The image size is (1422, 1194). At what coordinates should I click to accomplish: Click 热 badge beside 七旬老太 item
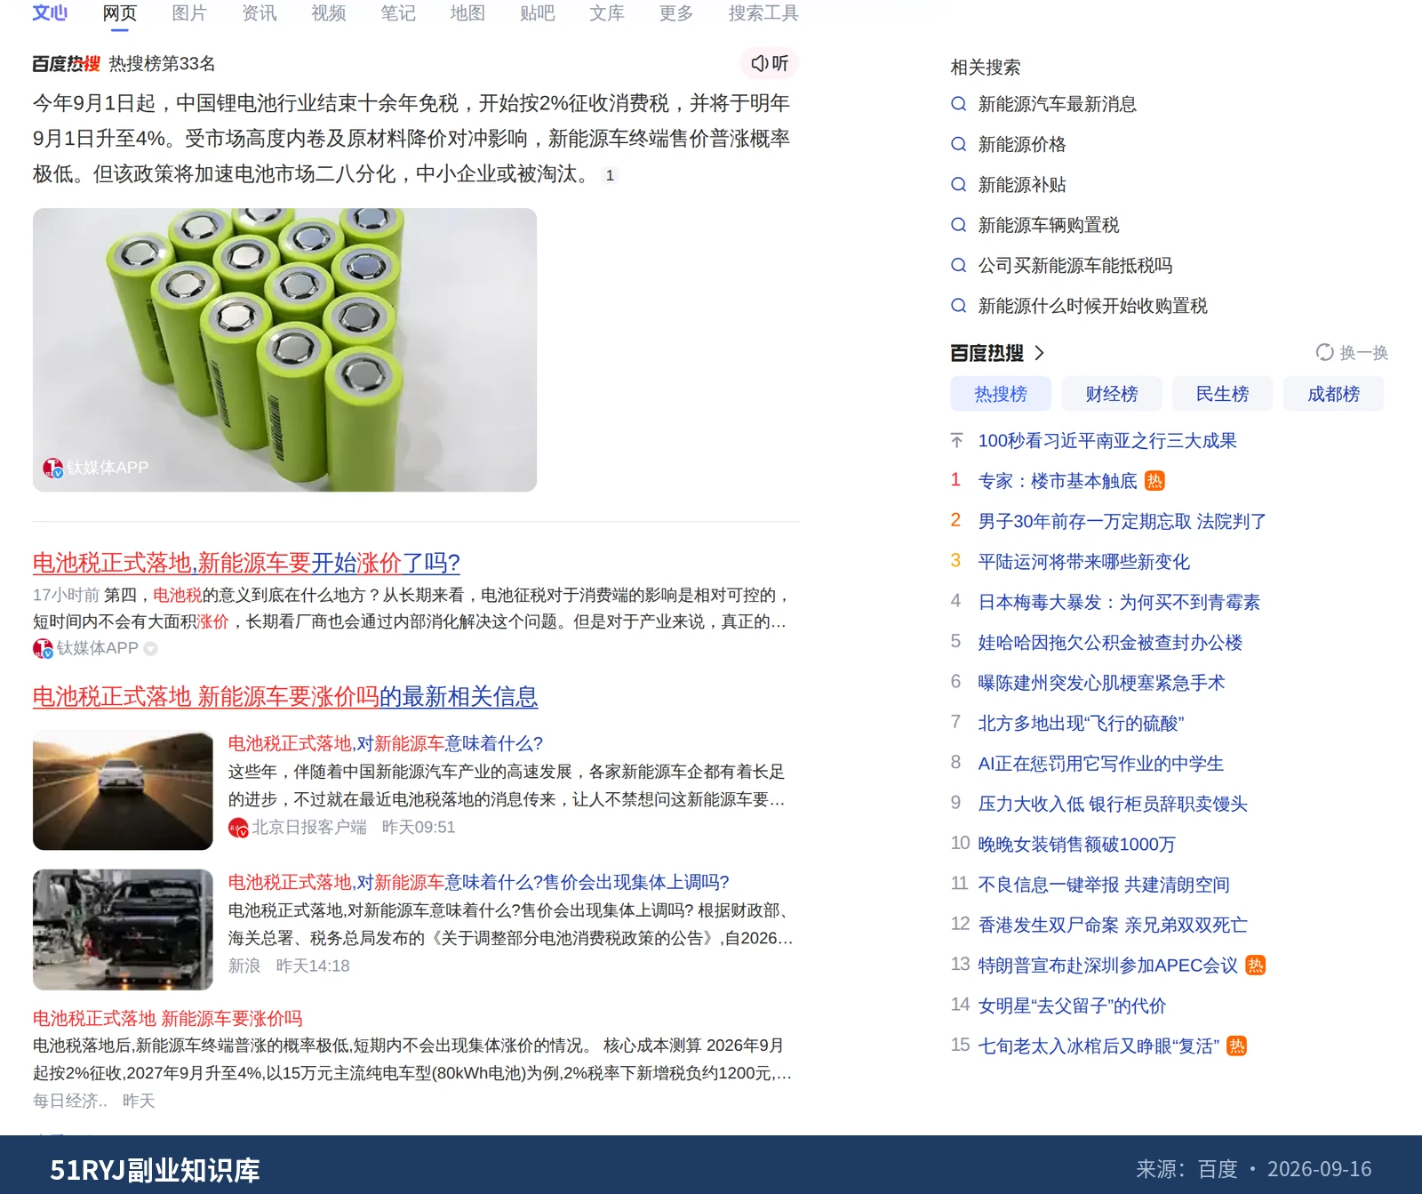1237,1046
